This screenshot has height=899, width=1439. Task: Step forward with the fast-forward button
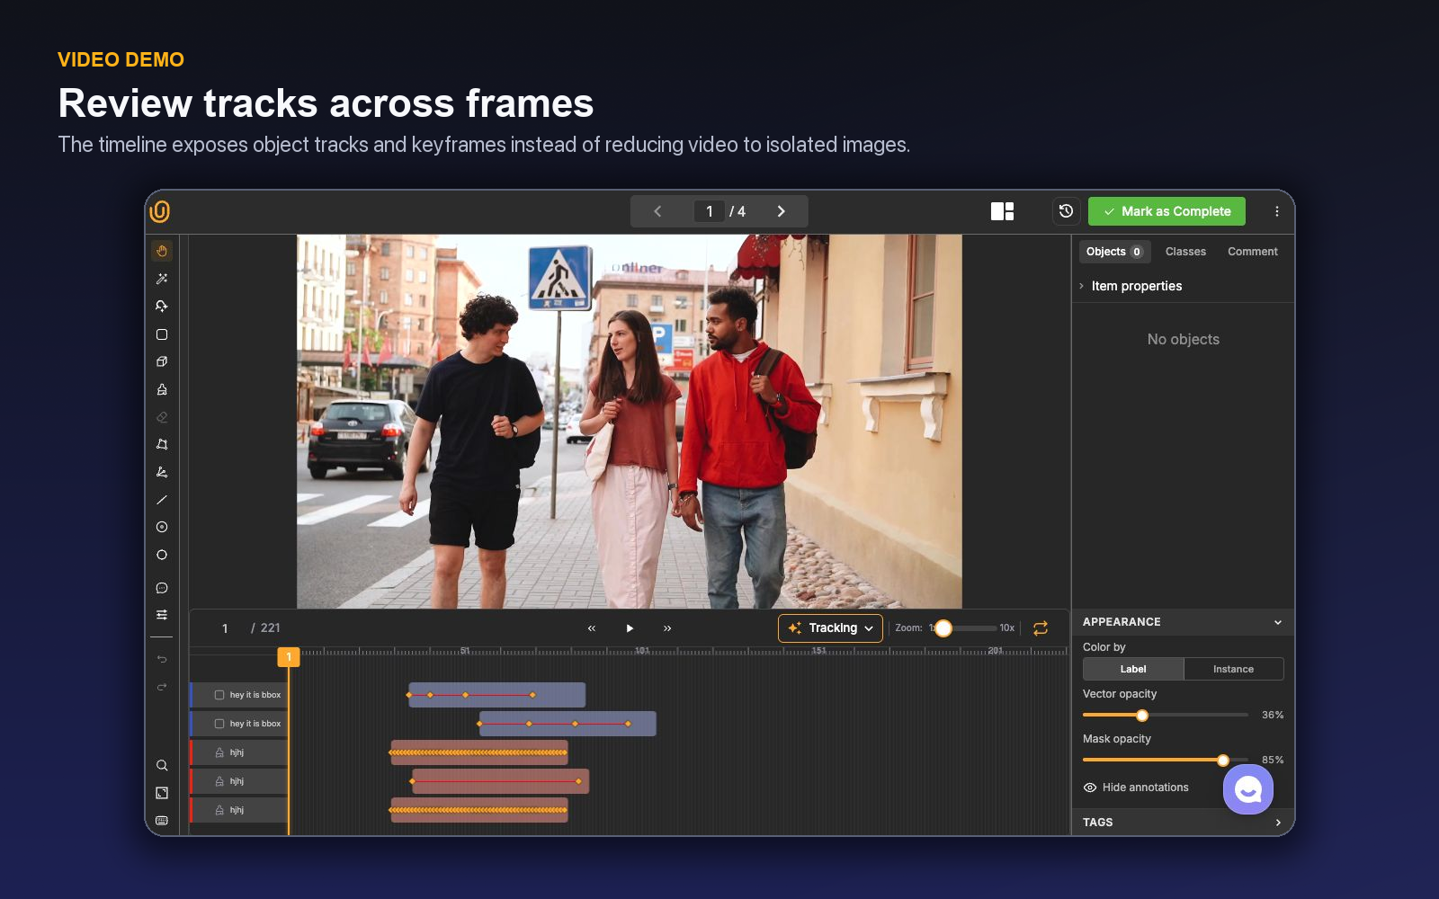[x=667, y=628]
